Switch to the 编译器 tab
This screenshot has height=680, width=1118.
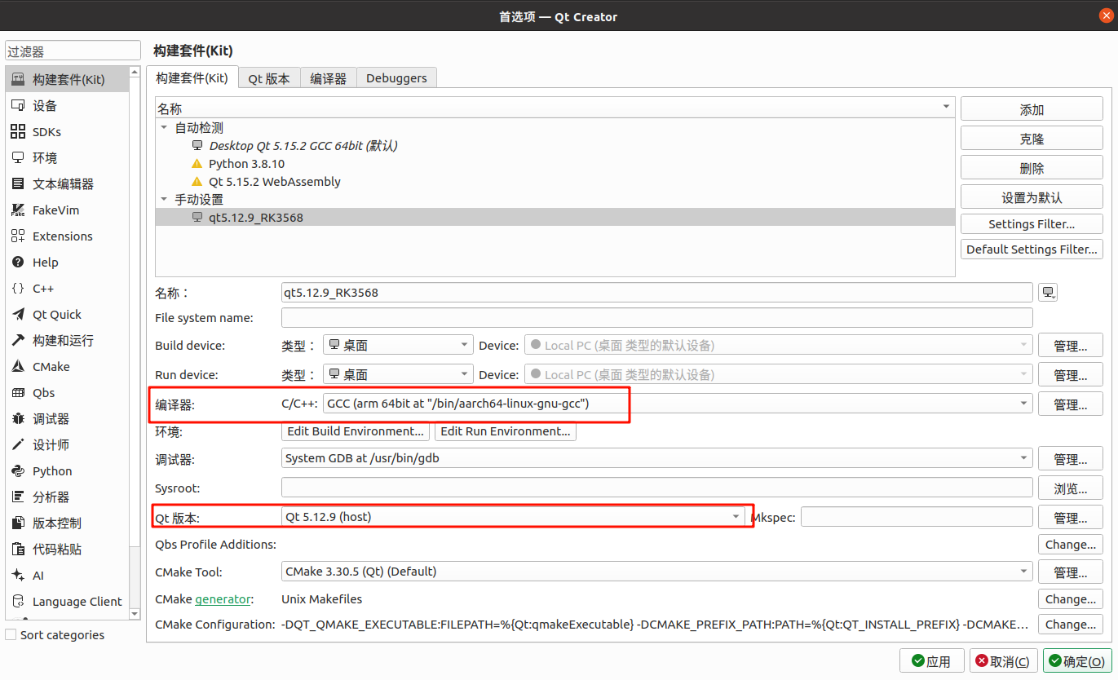pyautogui.click(x=329, y=78)
